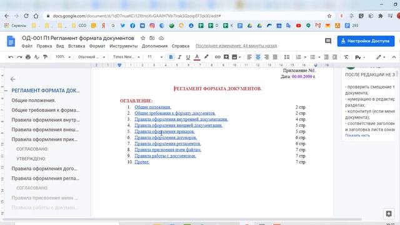Click the left indent marker on the ruler

coord(119,65)
